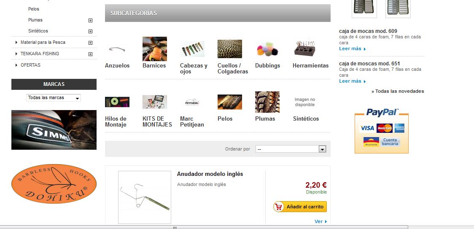The width and height of the screenshot is (474, 229).
Task: Select Pelos in the sidebar menu
Action: [x=34, y=9]
